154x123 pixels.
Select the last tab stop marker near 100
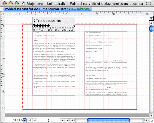click(49, 26)
